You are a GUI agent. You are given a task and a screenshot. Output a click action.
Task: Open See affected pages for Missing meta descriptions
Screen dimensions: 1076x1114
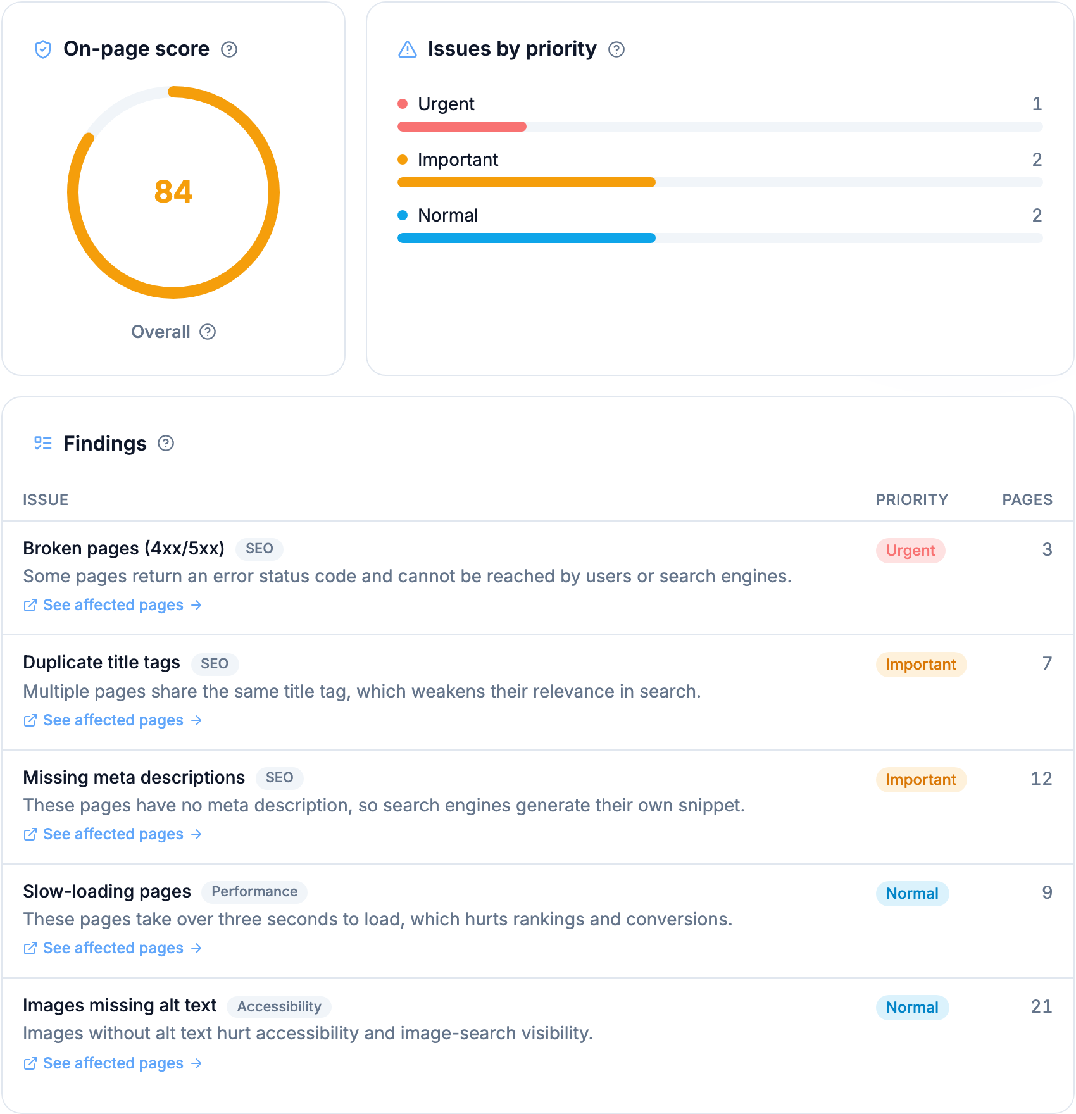(113, 834)
